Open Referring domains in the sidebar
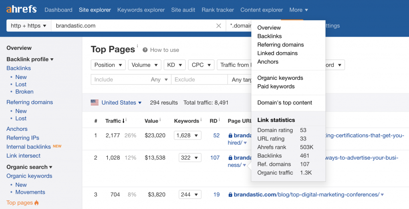Screen dimensions: 409x209 pyautogui.click(x=30, y=102)
